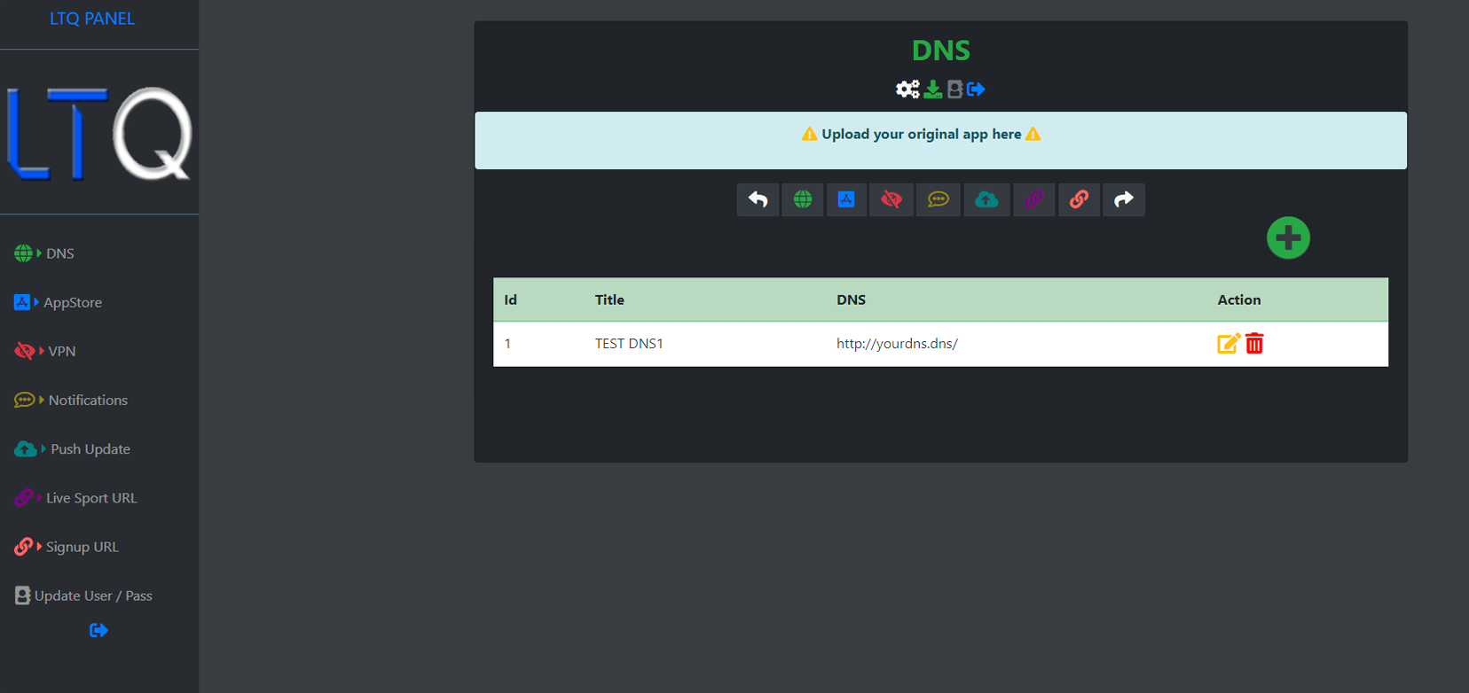
Task: Select Live Sport URL in sidebar
Action: tap(90, 498)
